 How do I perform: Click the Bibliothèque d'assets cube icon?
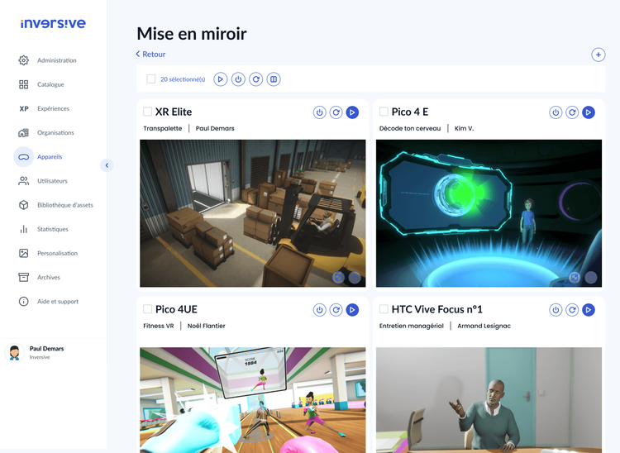pyautogui.click(x=24, y=205)
